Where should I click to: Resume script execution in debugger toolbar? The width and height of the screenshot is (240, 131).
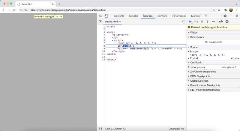tap(190, 22)
